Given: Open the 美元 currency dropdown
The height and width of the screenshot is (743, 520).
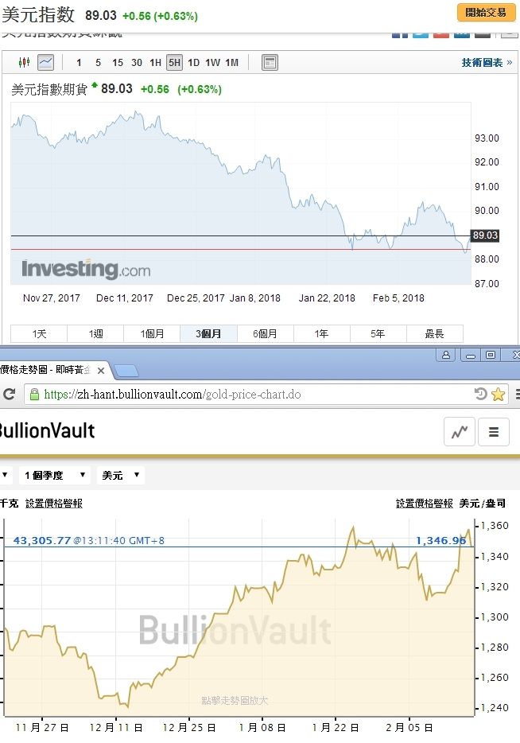Looking at the screenshot, I should coord(122,475).
